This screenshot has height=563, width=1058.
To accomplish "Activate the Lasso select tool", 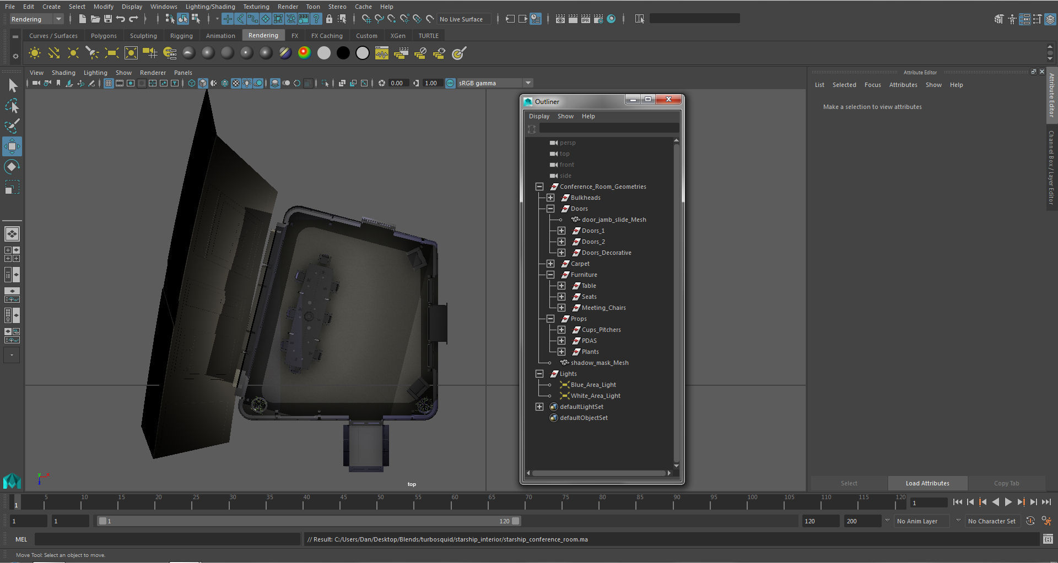I will pos(12,106).
